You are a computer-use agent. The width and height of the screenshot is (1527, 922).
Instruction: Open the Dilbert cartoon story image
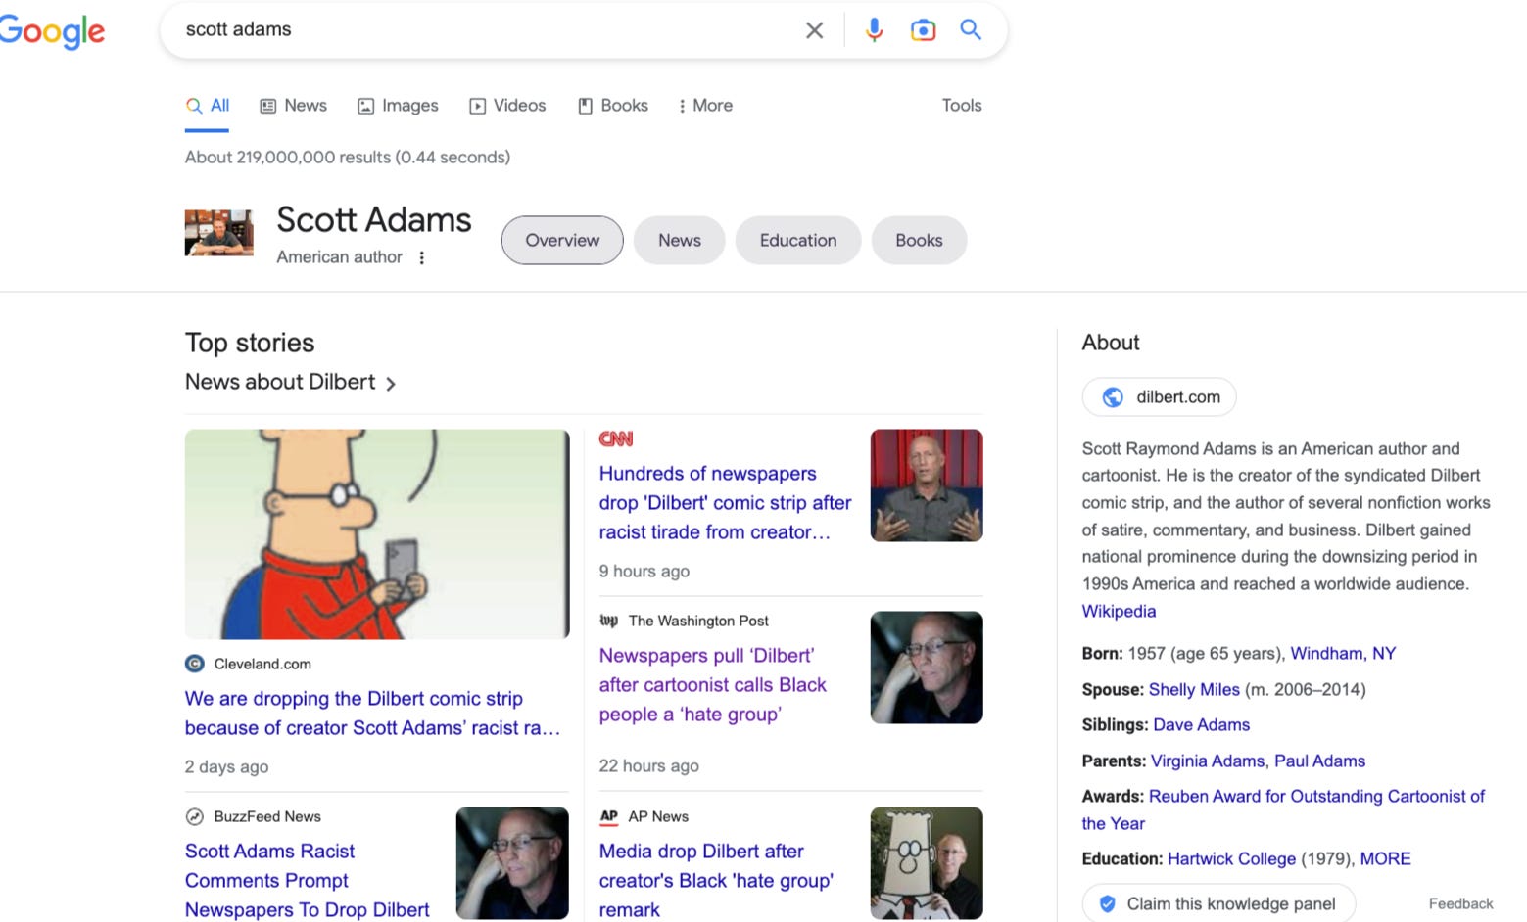tap(377, 534)
